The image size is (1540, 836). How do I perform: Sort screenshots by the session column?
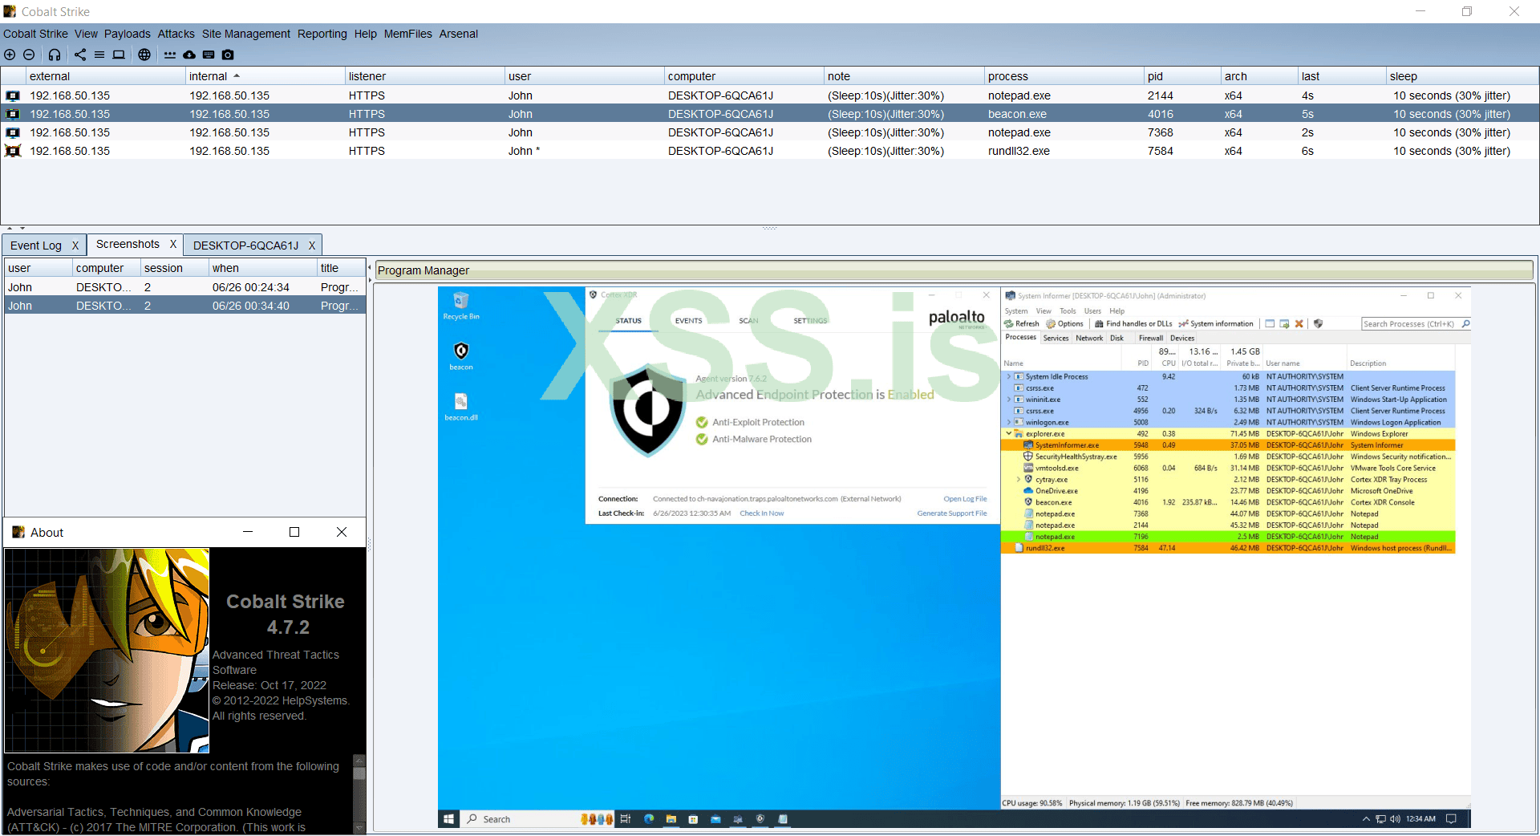tap(175, 268)
